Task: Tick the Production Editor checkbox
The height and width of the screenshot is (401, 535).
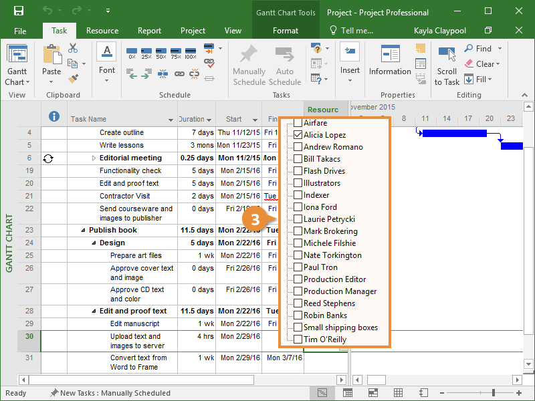Action: click(x=298, y=279)
